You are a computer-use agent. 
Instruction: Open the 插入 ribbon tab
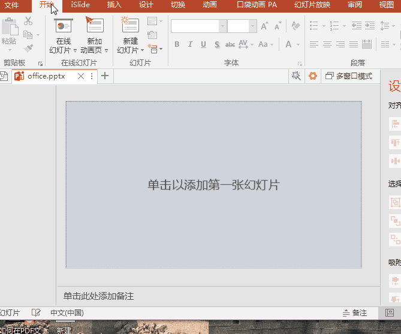click(x=114, y=5)
